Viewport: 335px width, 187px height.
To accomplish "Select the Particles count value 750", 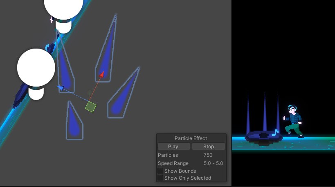I will pyautogui.click(x=208, y=155).
